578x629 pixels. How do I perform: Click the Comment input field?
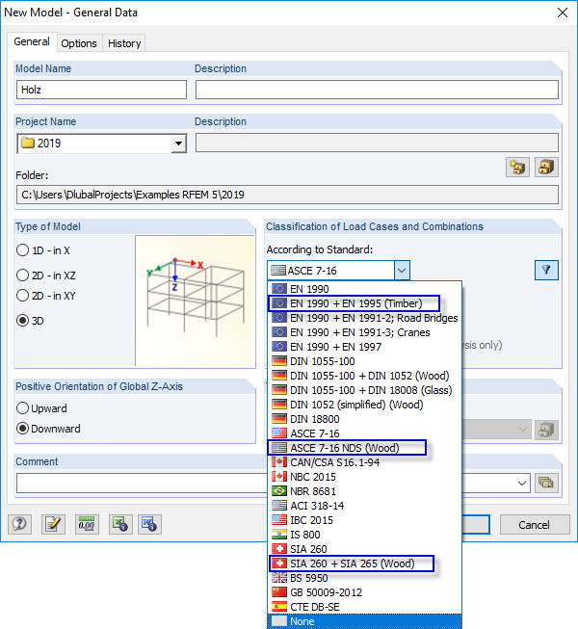[142, 483]
